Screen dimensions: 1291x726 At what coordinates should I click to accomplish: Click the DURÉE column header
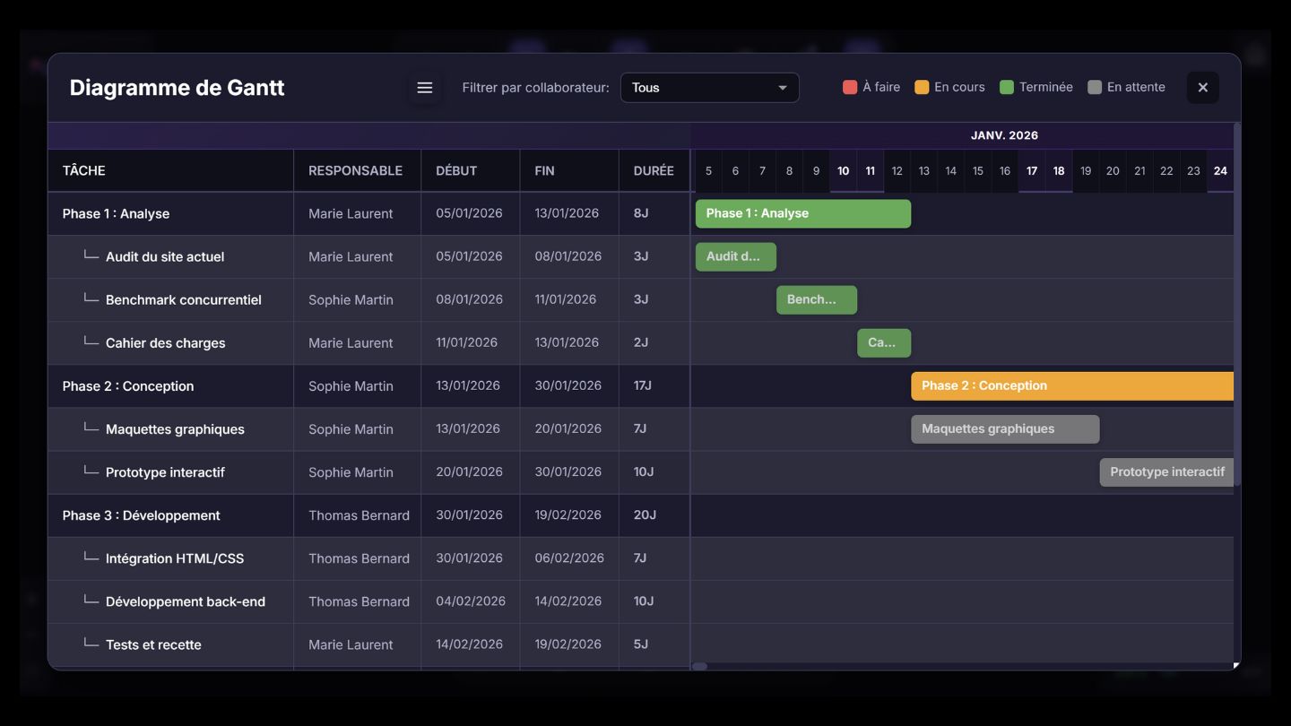pyautogui.click(x=654, y=170)
